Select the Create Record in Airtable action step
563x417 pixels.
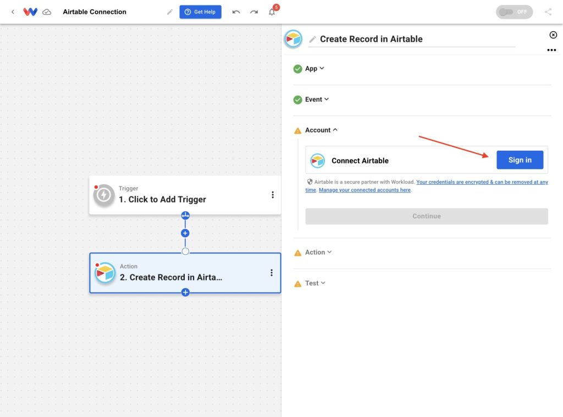coord(185,273)
